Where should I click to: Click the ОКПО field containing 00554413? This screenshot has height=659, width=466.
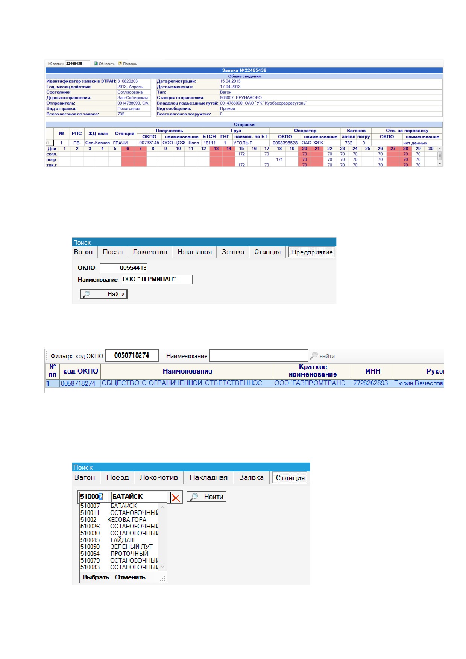124,268
